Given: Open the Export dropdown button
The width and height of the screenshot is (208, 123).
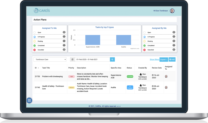Looking at the screenshot, I should [x=164, y=60].
